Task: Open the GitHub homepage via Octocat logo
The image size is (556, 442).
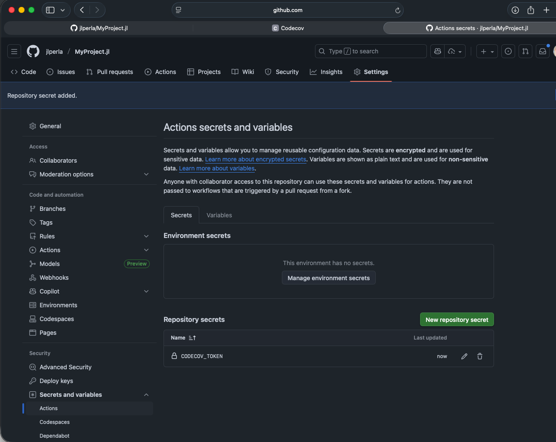Action: (x=33, y=52)
